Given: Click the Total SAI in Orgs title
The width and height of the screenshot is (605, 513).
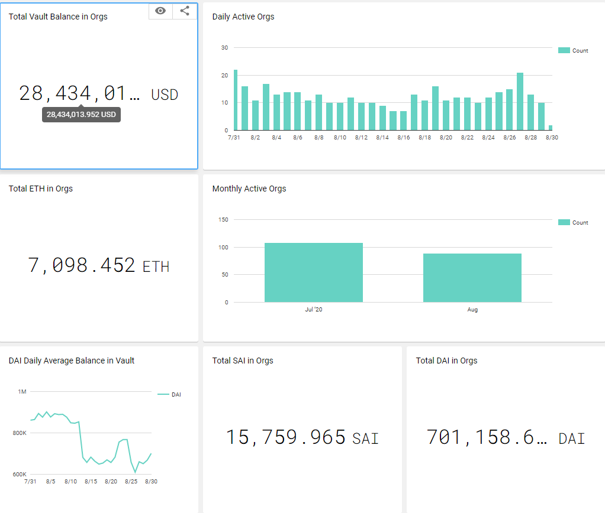Looking at the screenshot, I should 243,361.
